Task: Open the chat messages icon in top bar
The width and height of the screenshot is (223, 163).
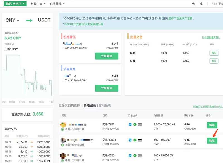Action: tap(194, 3)
